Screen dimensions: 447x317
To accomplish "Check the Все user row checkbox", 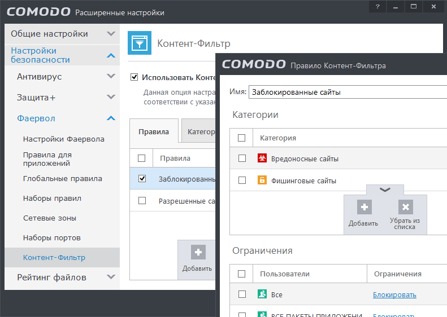I will (242, 294).
